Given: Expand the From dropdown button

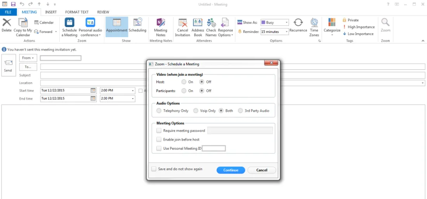Looking at the screenshot, I should click(x=28, y=58).
